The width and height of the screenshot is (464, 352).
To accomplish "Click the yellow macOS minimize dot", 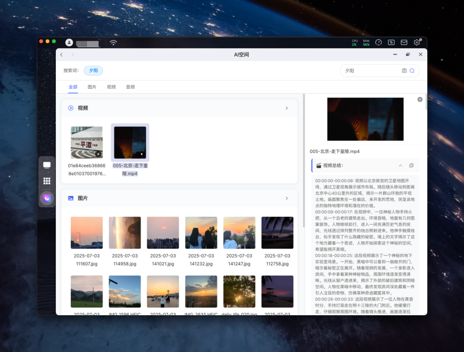I will (x=47, y=41).
